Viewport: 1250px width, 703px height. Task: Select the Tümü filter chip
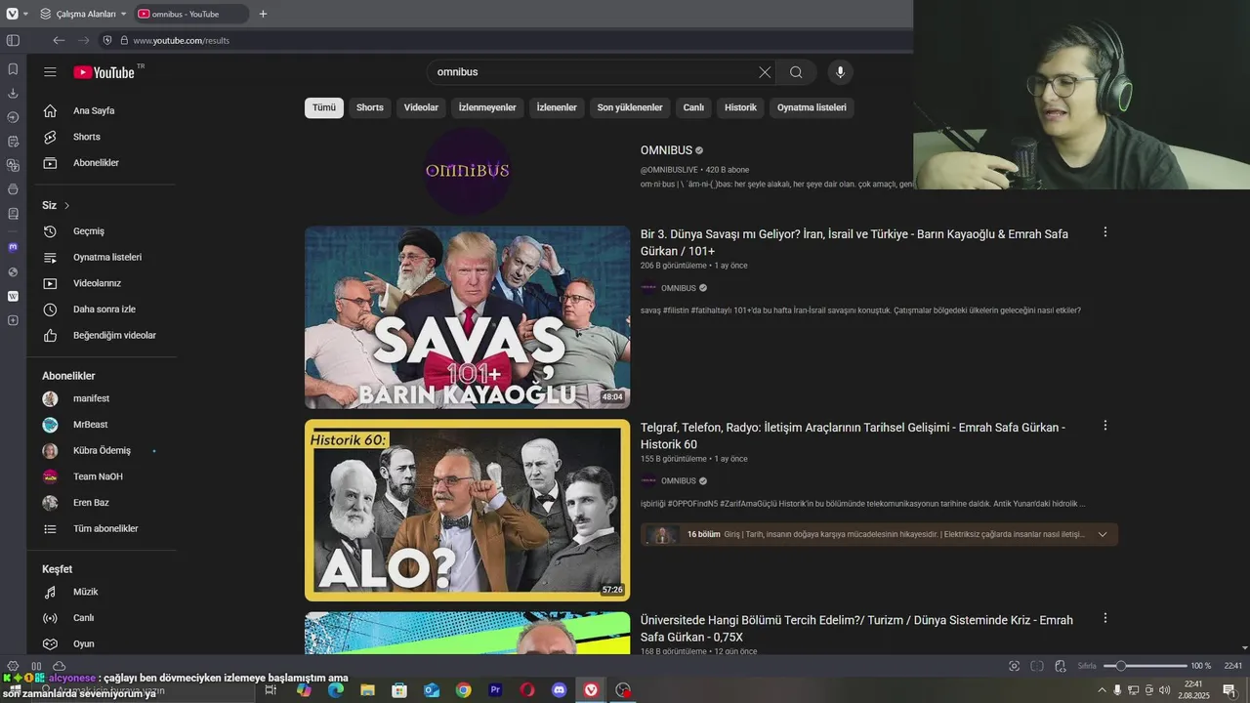pos(324,107)
